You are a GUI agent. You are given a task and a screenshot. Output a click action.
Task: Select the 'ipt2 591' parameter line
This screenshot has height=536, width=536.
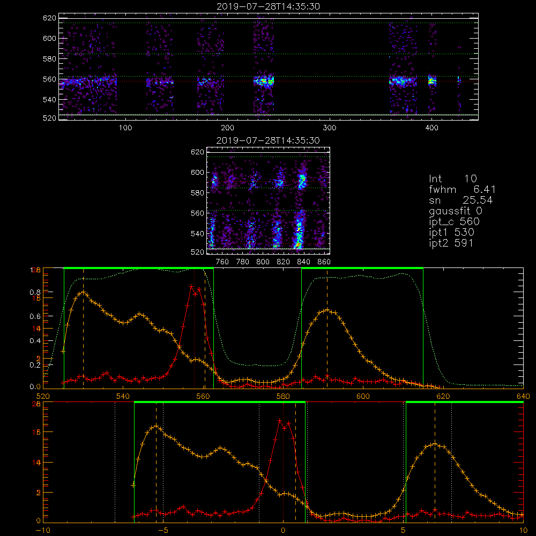[451, 243]
